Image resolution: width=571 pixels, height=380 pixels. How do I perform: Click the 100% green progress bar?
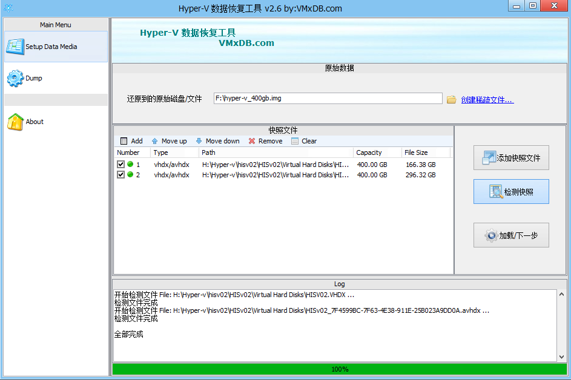(340, 369)
